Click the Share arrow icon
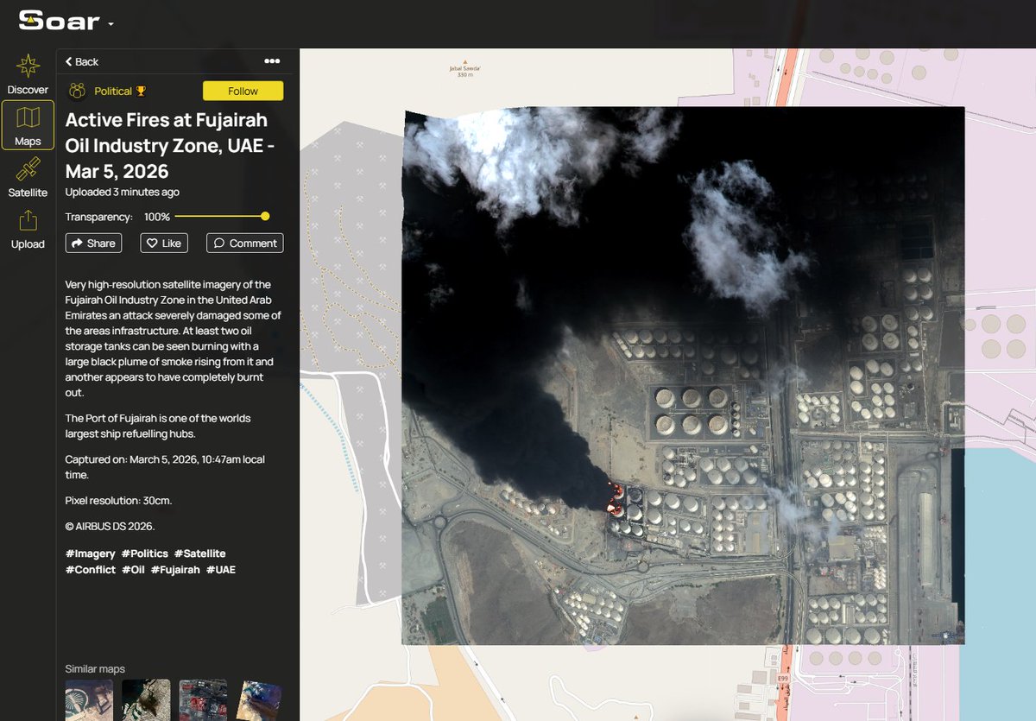 (79, 243)
